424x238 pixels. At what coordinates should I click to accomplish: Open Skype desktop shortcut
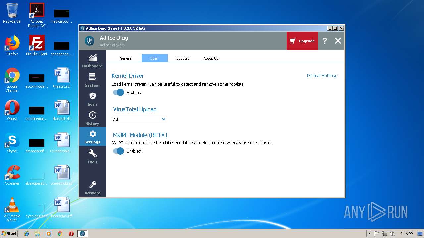pos(12,143)
